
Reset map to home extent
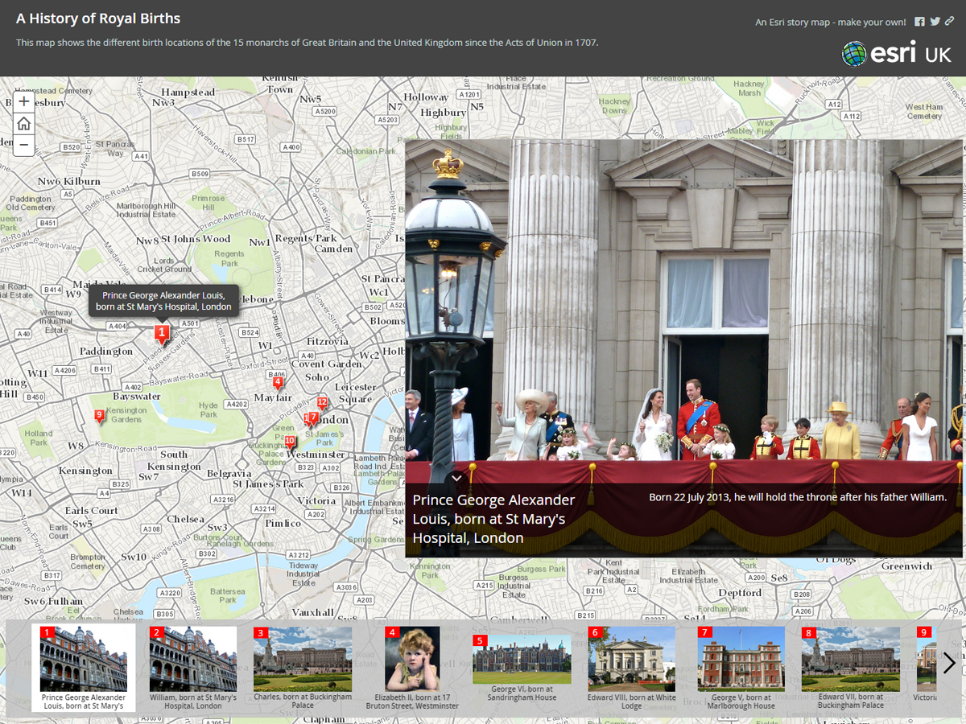[24, 124]
